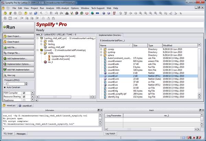Viewport: 206px width, 141px height.
Task: Expand the Verilog folder in project tree
Action: (x=41, y=44)
